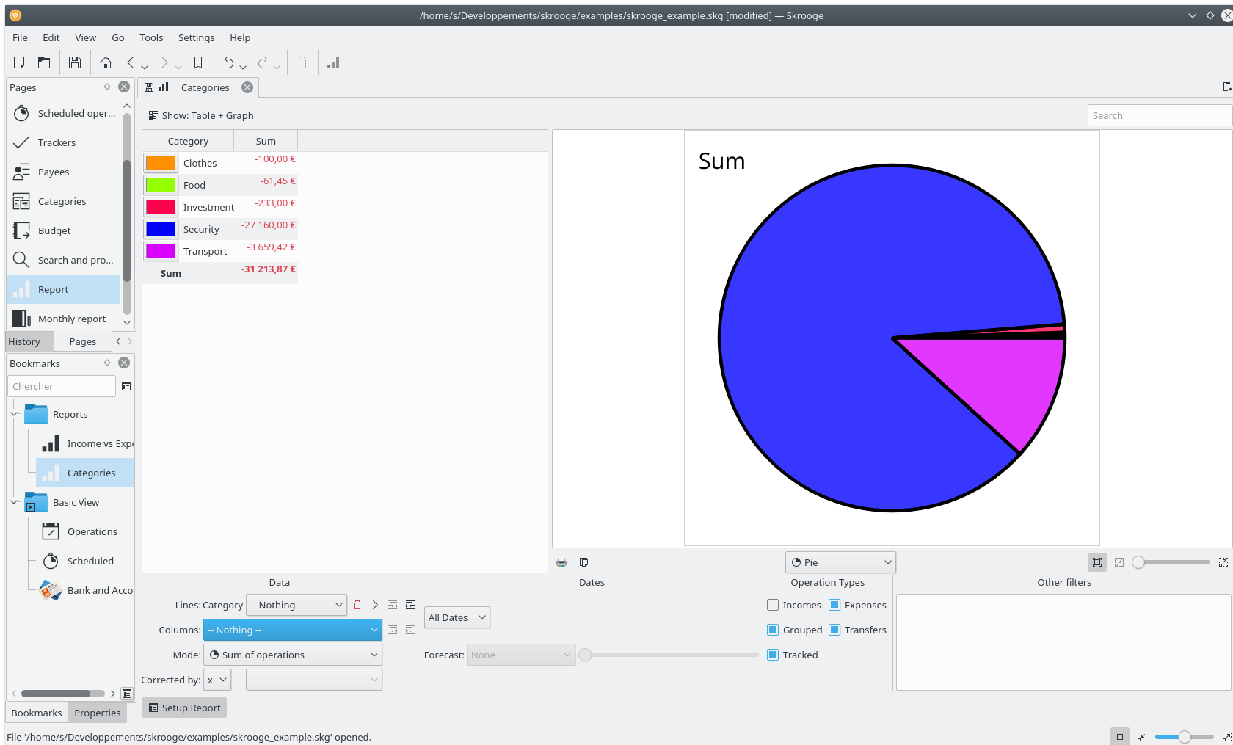Open the Budget page from sidebar
Screen dimensions: 1233x745
click(x=54, y=230)
